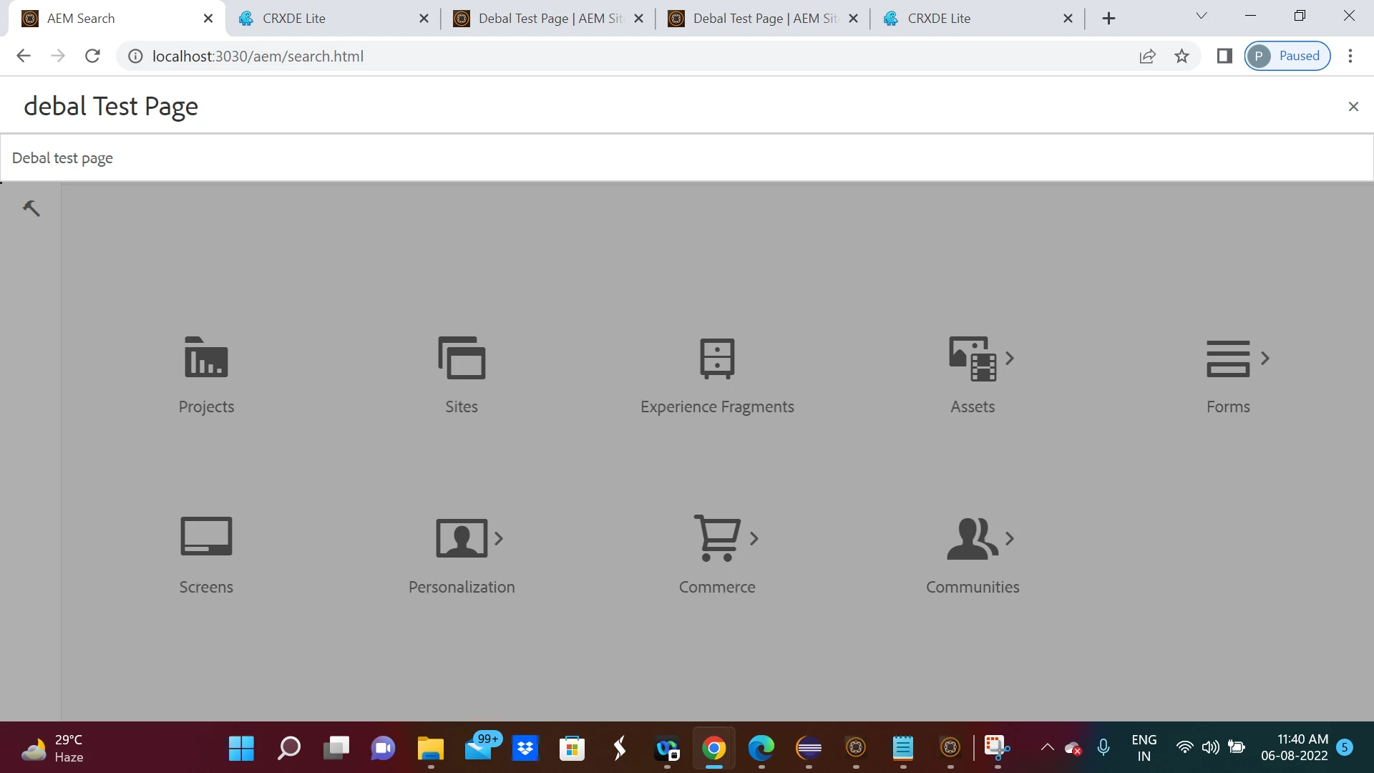This screenshot has height=773, width=1374.
Task: Expand the Forms submenu chevron
Action: 1265,358
